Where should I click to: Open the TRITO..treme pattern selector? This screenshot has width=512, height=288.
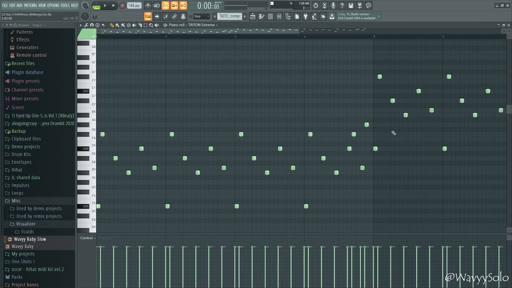pos(230,16)
